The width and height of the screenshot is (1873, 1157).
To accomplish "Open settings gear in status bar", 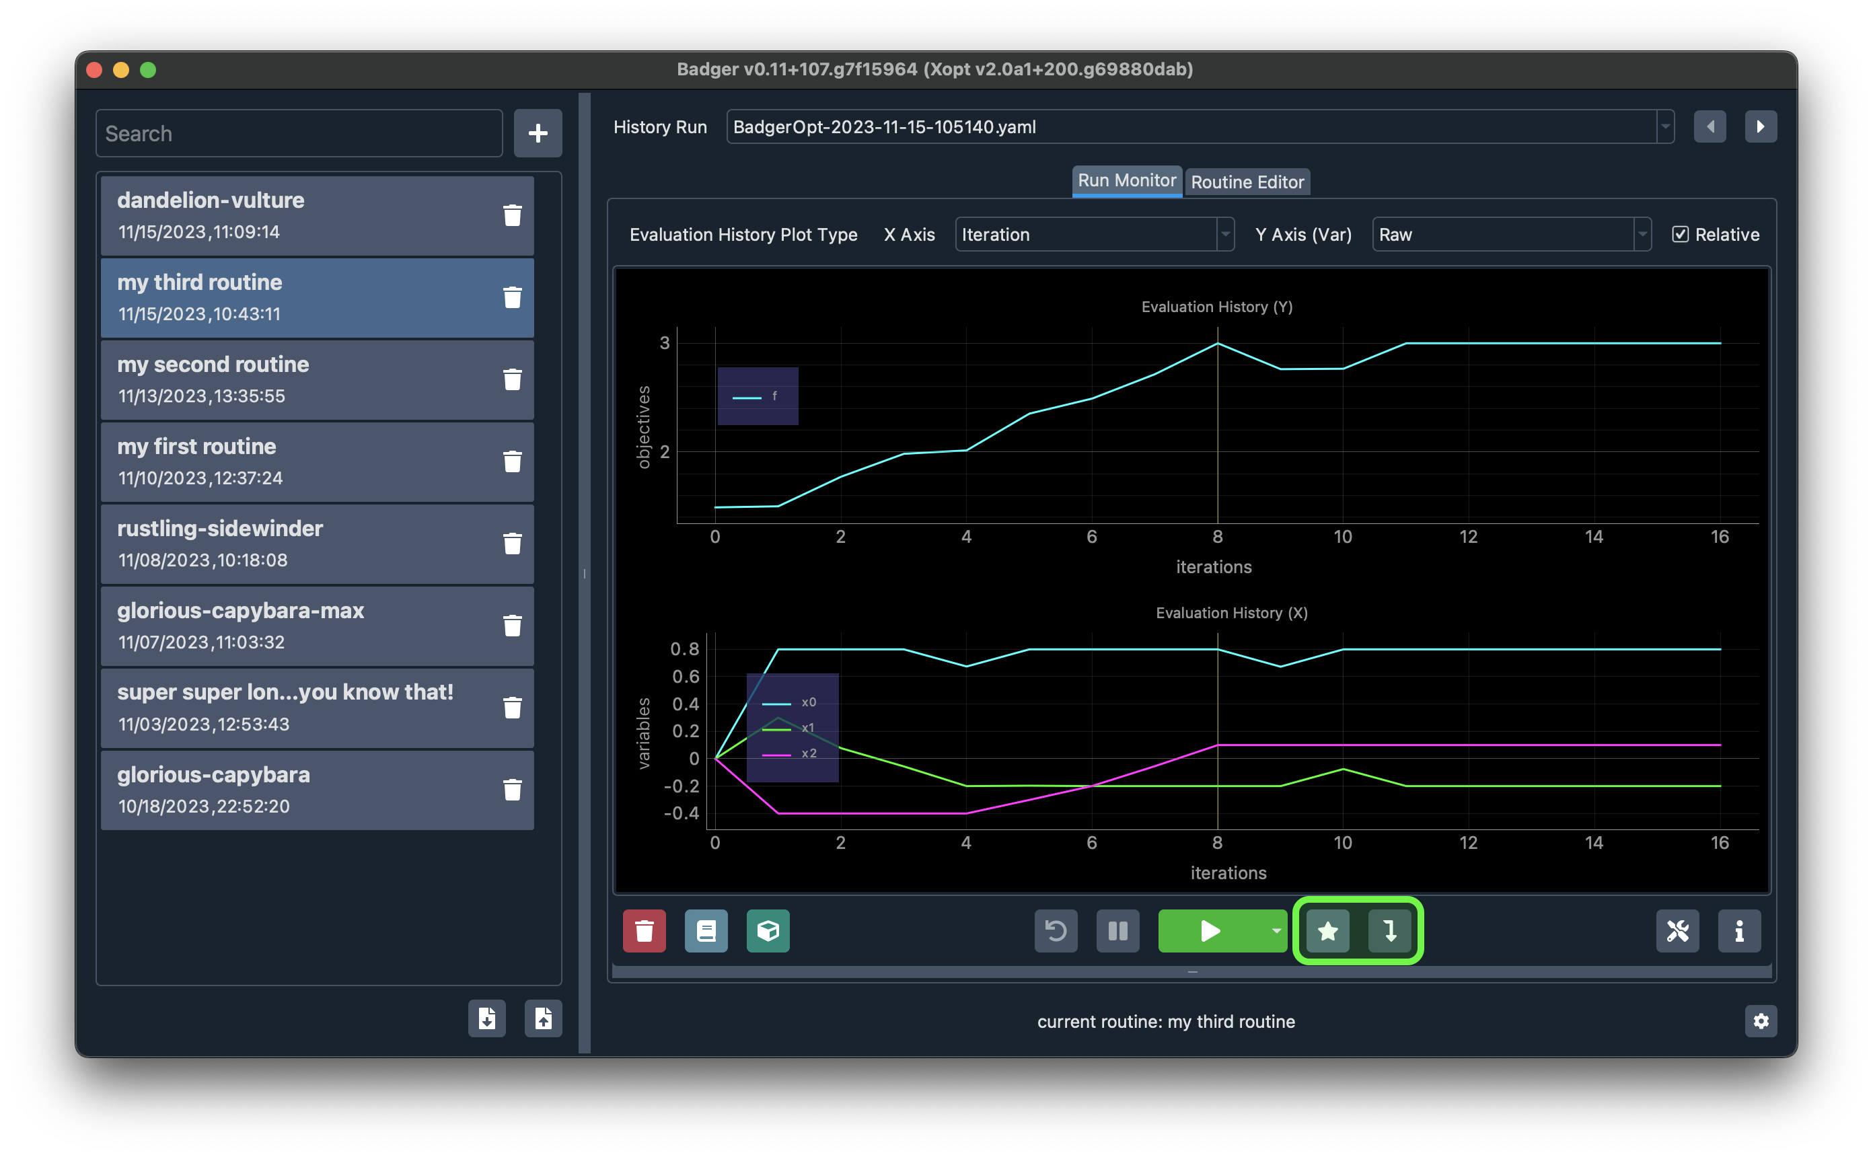I will [x=1761, y=1021].
